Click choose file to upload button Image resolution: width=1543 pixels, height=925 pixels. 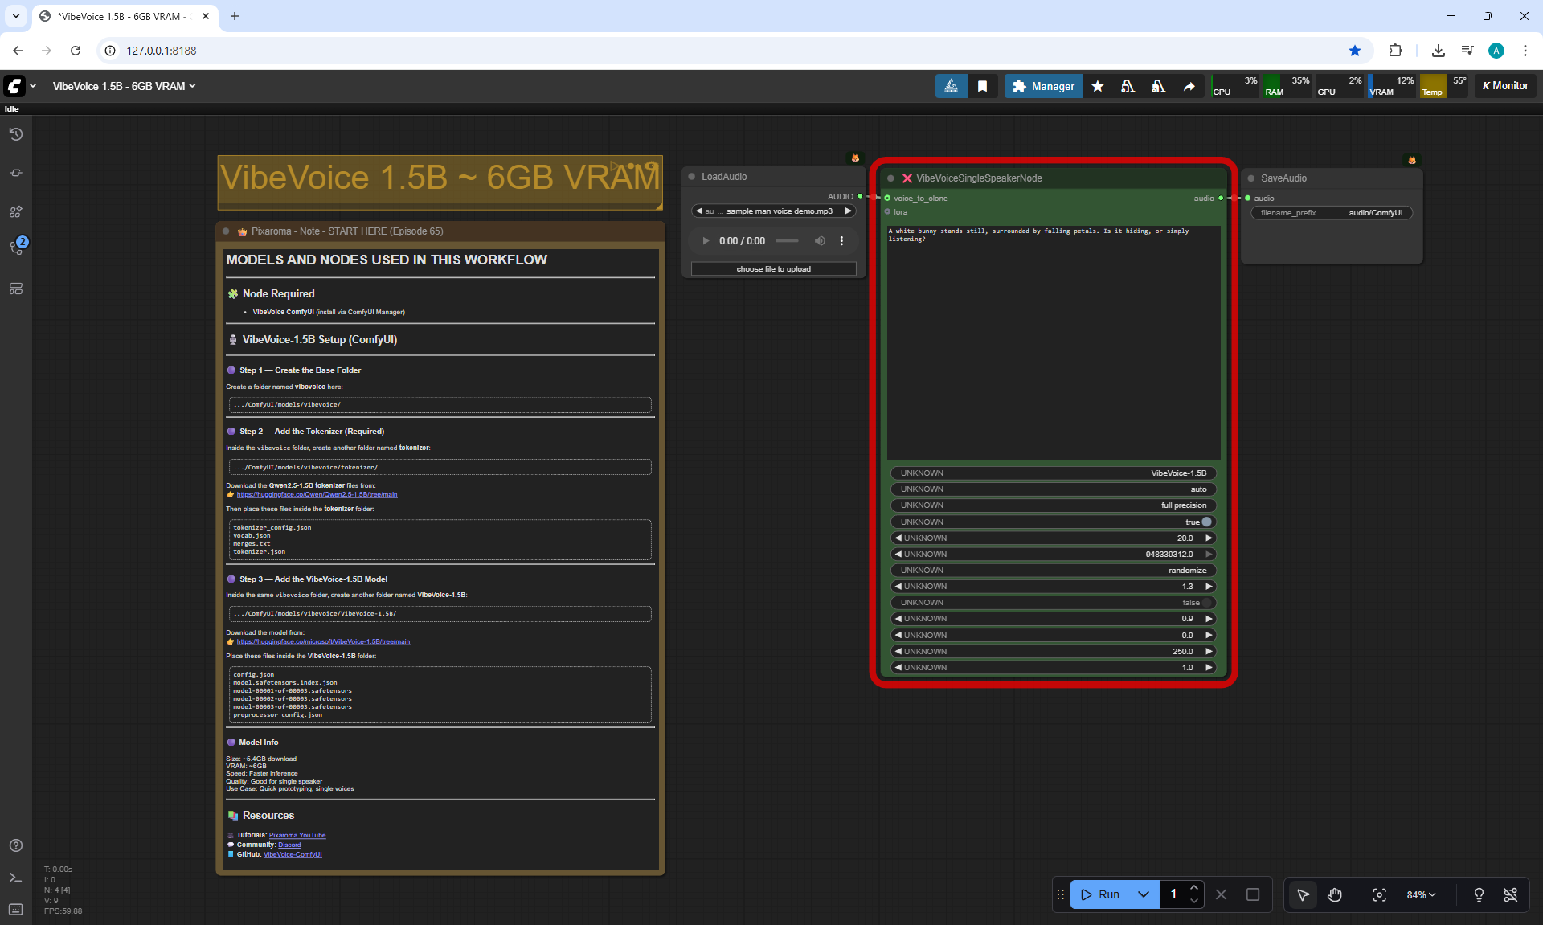[x=773, y=269]
